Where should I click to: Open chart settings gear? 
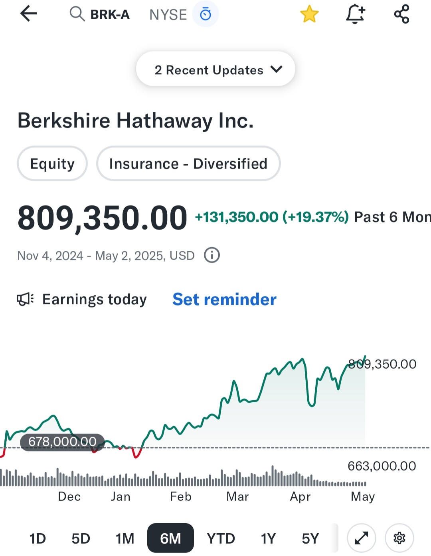coord(399,538)
